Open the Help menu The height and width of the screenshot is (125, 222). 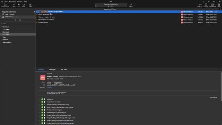coord(25,2)
